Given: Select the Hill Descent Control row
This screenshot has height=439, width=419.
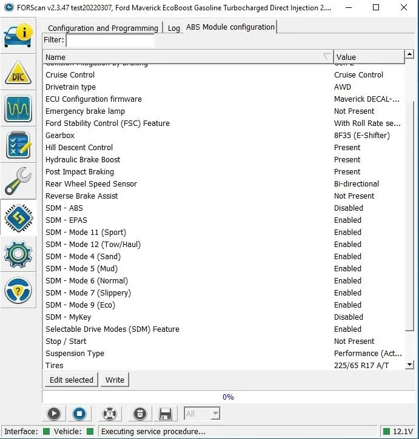Looking at the screenshot, I should tap(224, 147).
